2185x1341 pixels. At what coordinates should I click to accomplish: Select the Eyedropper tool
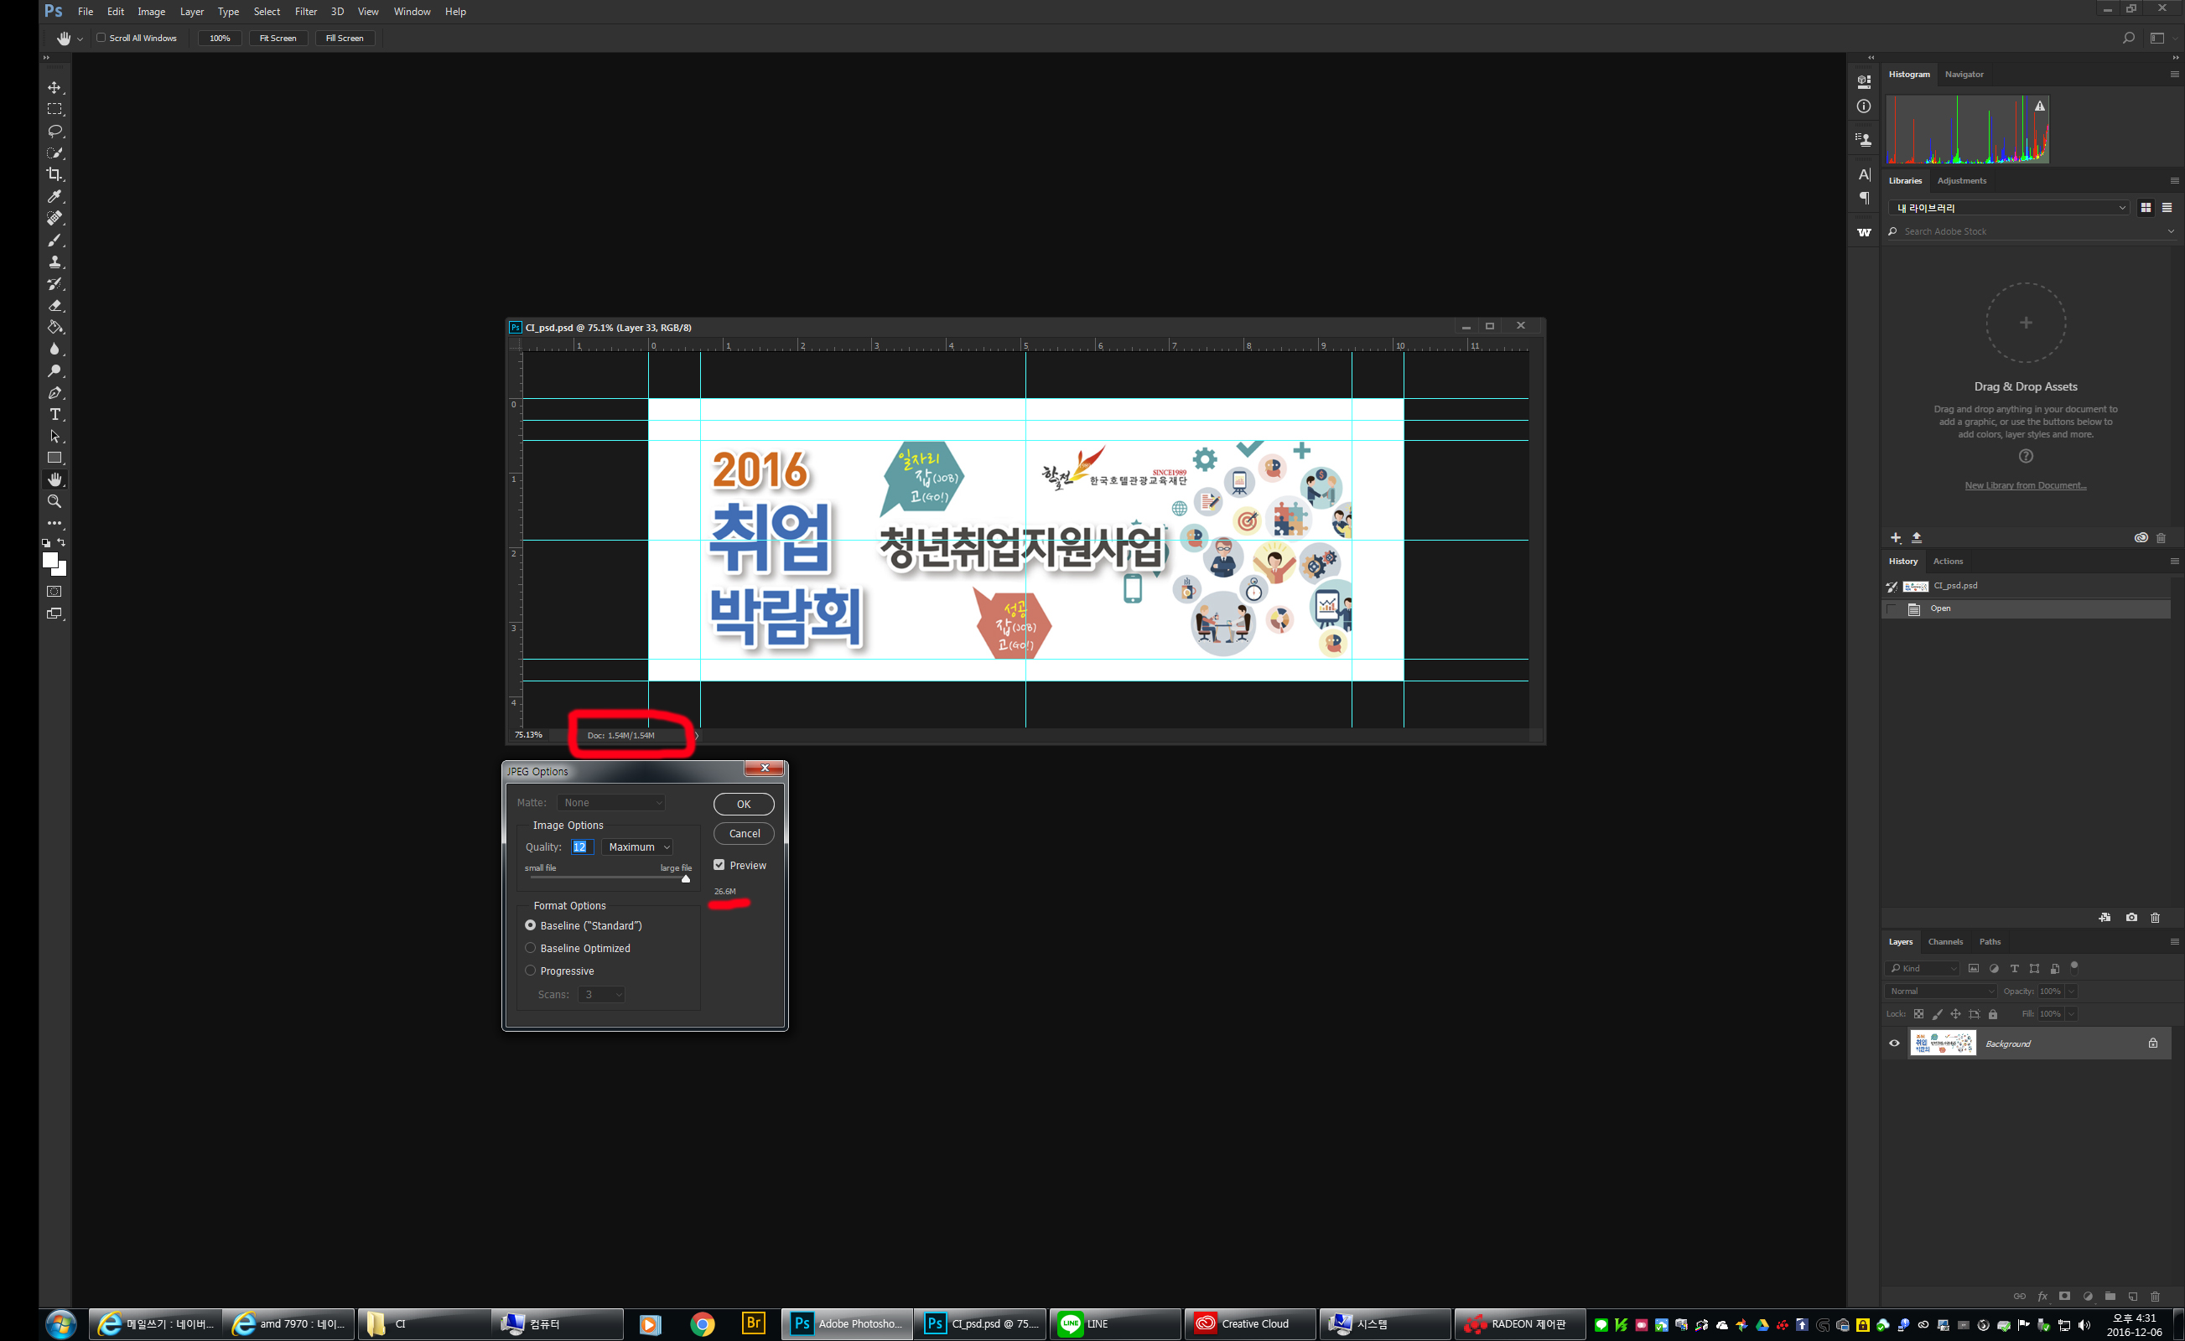54,196
